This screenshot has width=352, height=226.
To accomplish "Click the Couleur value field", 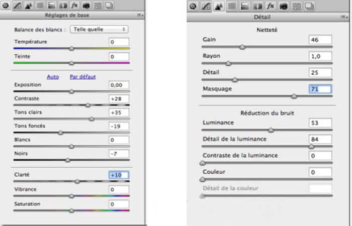I will [320, 172].
